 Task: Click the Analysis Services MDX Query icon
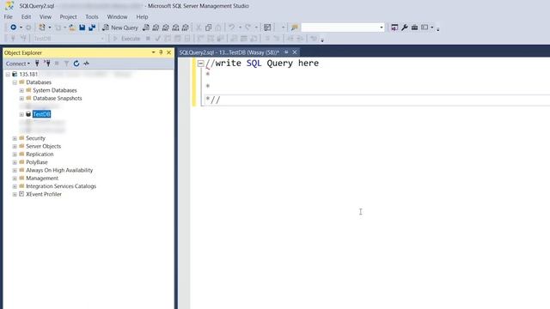(156, 27)
